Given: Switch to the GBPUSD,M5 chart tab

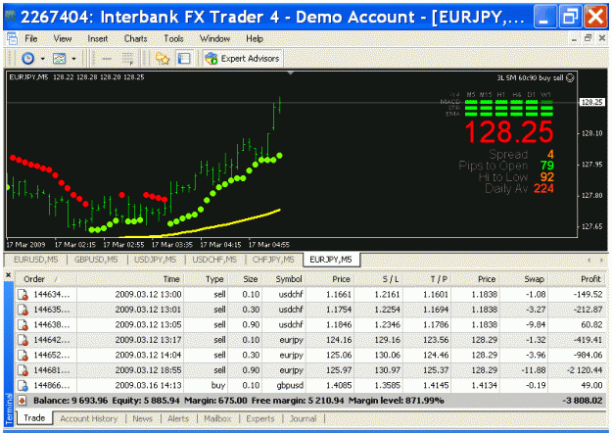Looking at the screenshot, I should [x=96, y=260].
